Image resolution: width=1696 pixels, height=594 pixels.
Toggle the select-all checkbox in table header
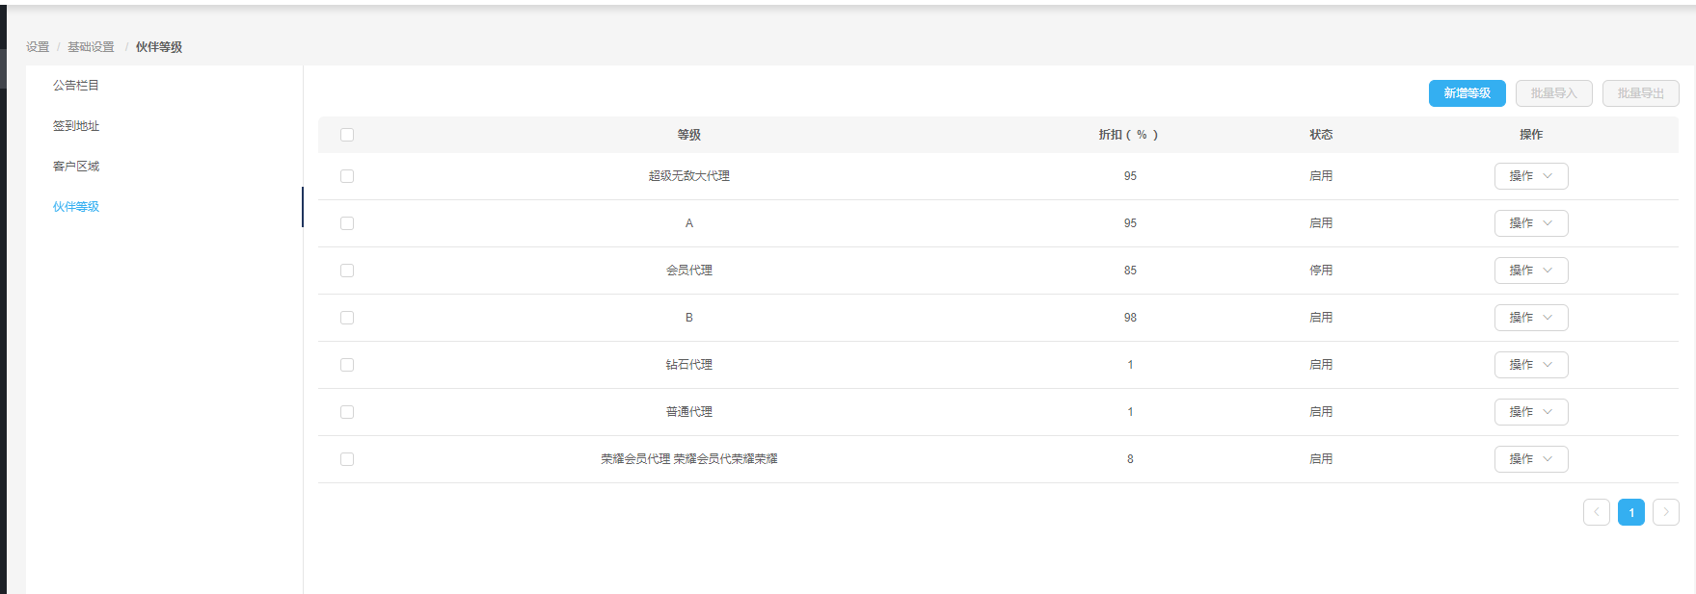pos(347,135)
